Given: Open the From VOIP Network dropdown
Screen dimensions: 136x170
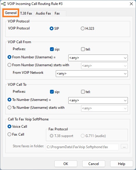Looking at the screenshot, I should pos(92,73).
